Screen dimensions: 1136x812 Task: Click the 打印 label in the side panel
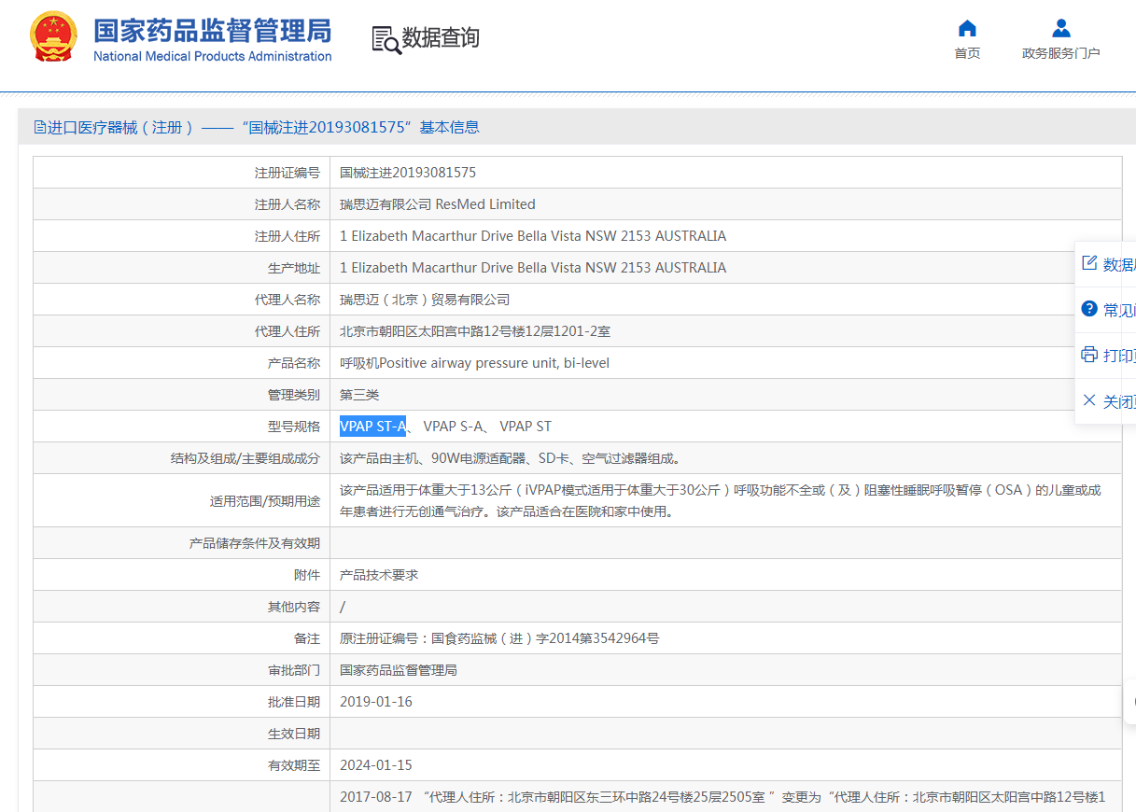tap(1119, 356)
